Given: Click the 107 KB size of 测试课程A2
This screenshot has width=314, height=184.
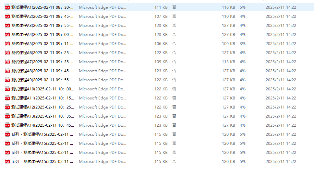Looking at the screenshot, I should click(x=161, y=17).
